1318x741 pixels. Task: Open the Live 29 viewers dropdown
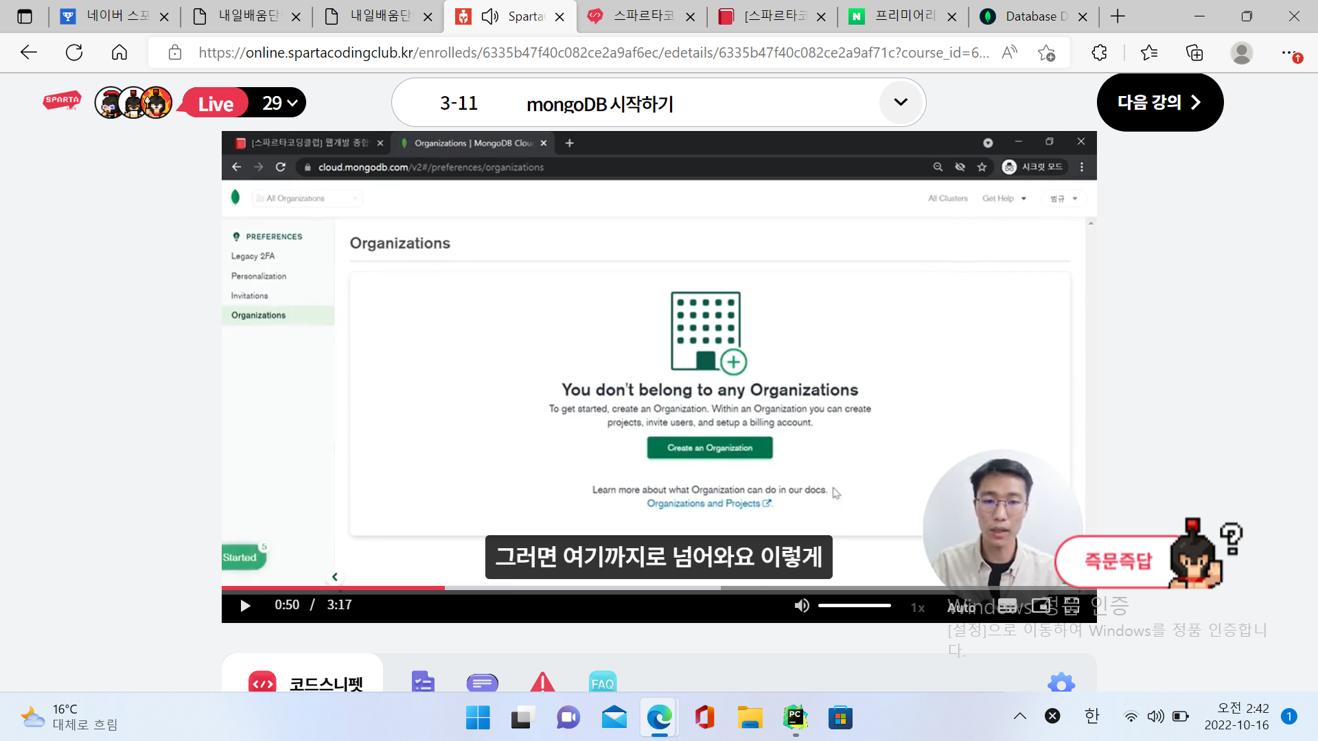tap(244, 103)
